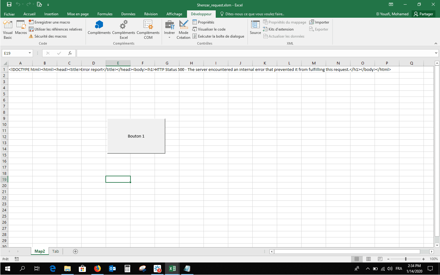Toggle Mode Création design mode
This screenshot has width=440, height=275.
183,29
